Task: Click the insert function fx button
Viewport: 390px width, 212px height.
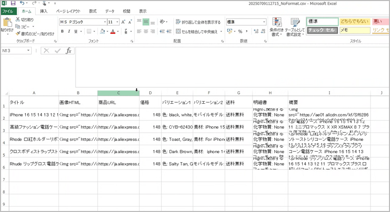Action: click(x=68, y=51)
